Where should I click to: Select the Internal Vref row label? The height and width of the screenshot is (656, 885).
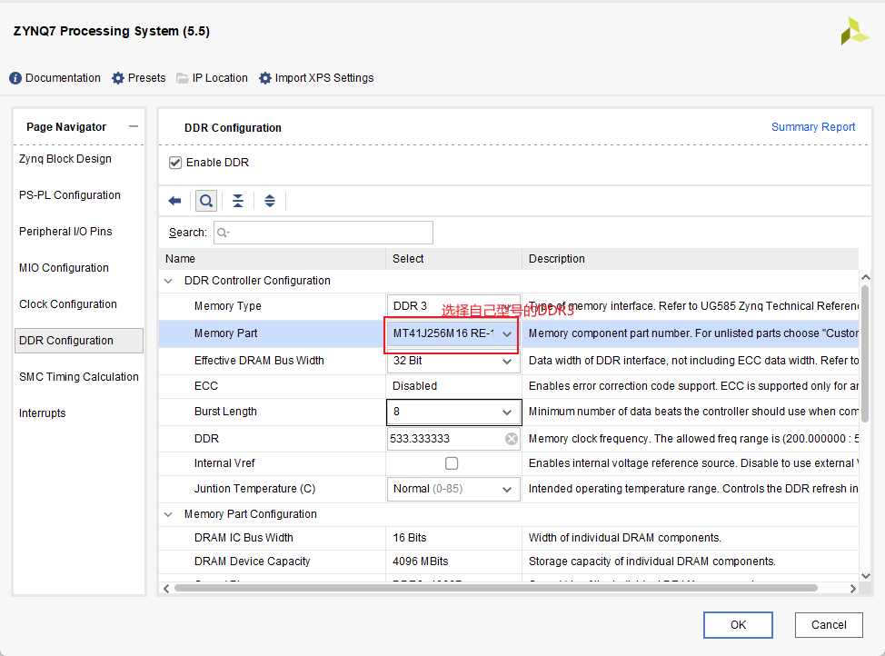click(x=224, y=463)
